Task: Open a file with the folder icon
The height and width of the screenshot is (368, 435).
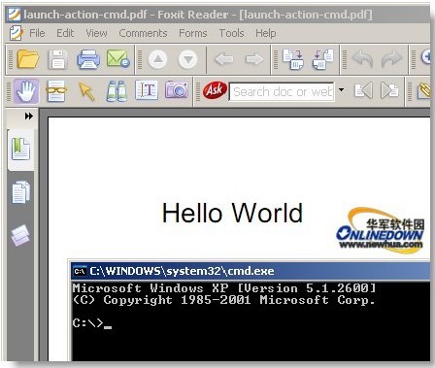Action: 28,59
